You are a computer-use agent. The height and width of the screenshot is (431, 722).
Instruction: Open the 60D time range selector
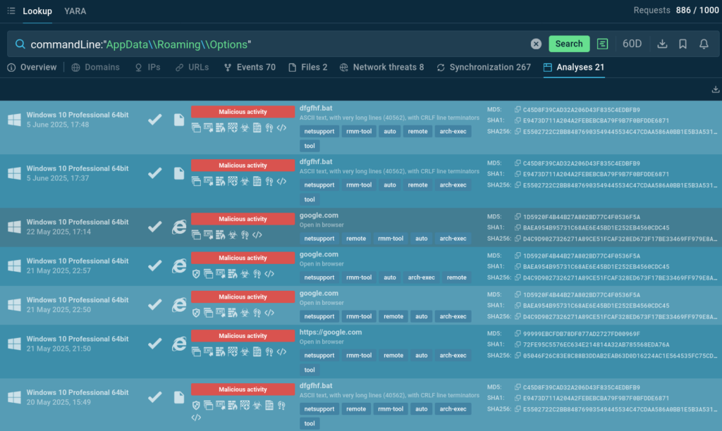pos(632,44)
